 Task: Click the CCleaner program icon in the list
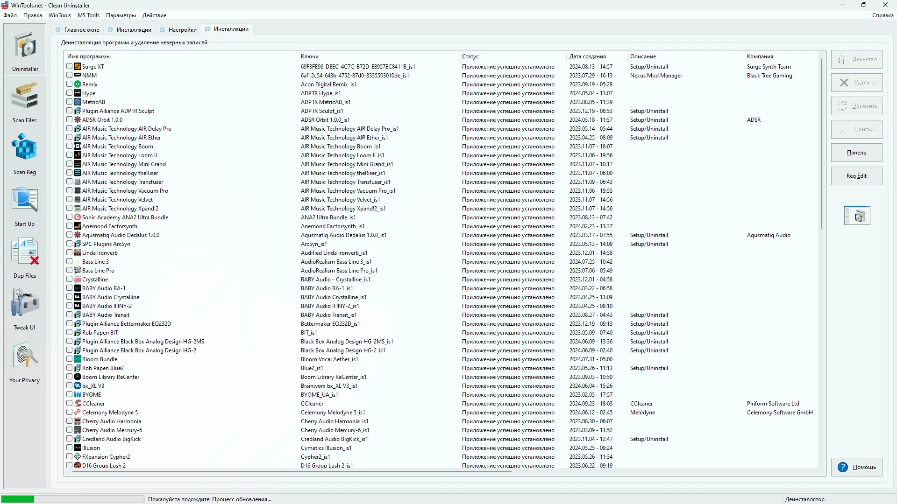tap(77, 404)
